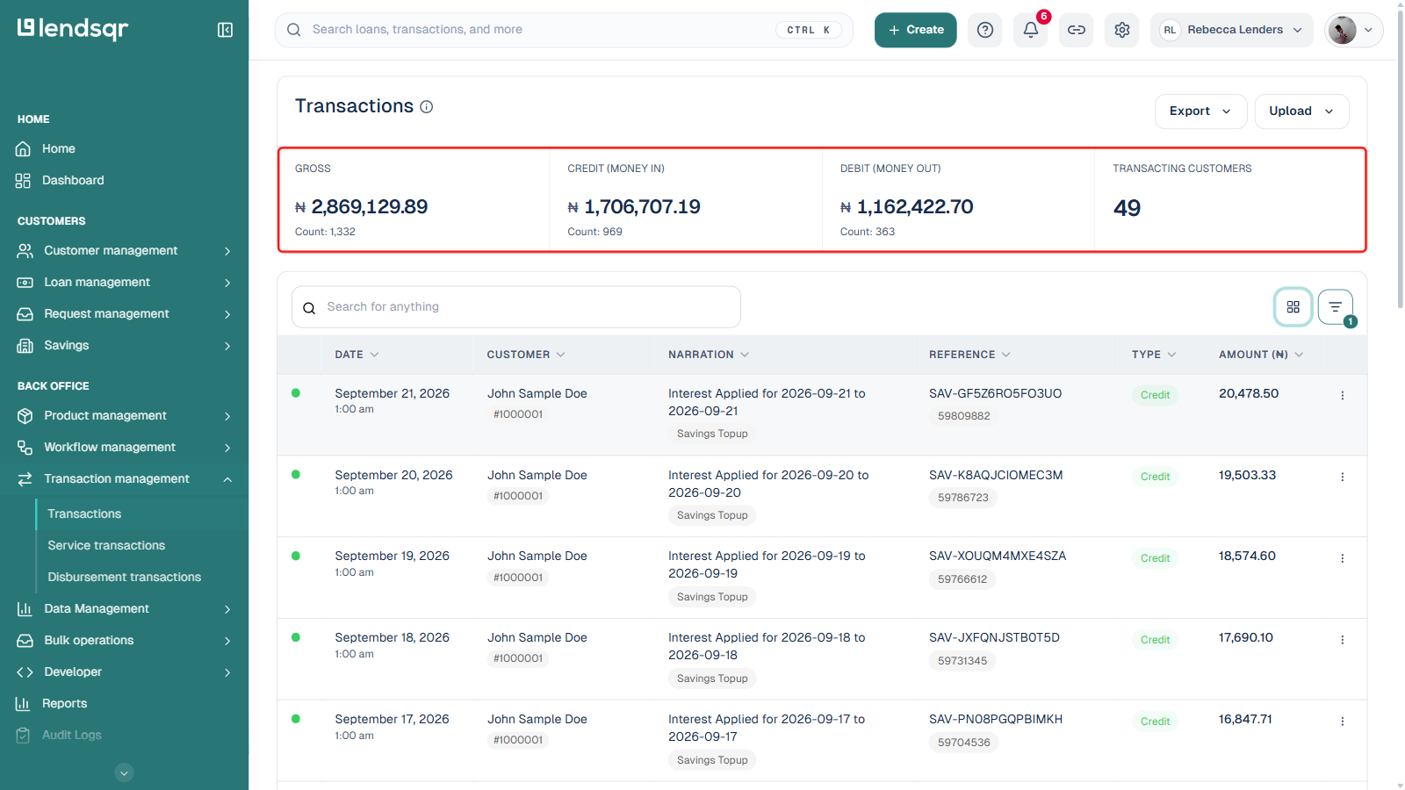Click the Home house icon in sidebar

(x=24, y=149)
